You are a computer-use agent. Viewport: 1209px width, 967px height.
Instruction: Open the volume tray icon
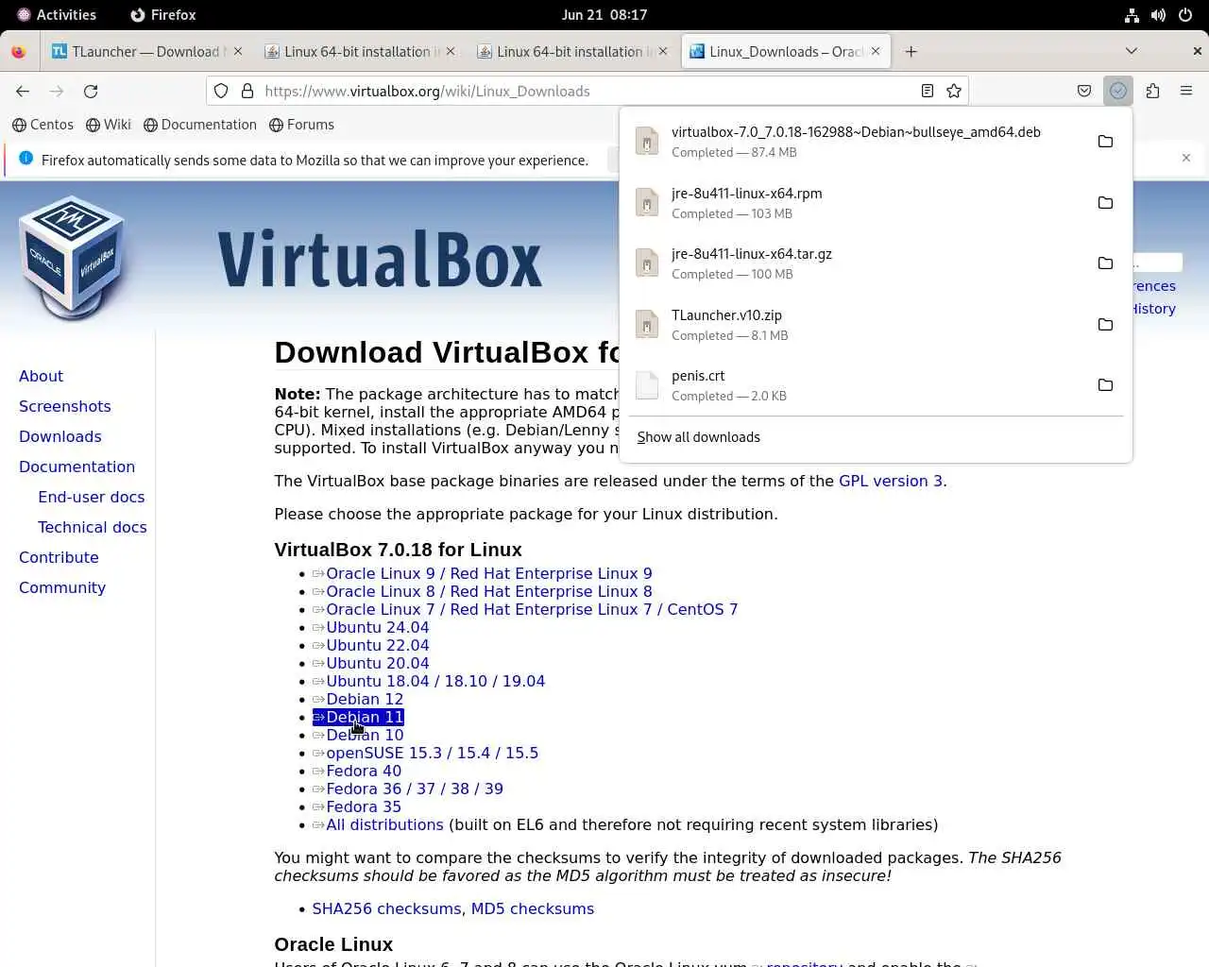[1158, 15]
